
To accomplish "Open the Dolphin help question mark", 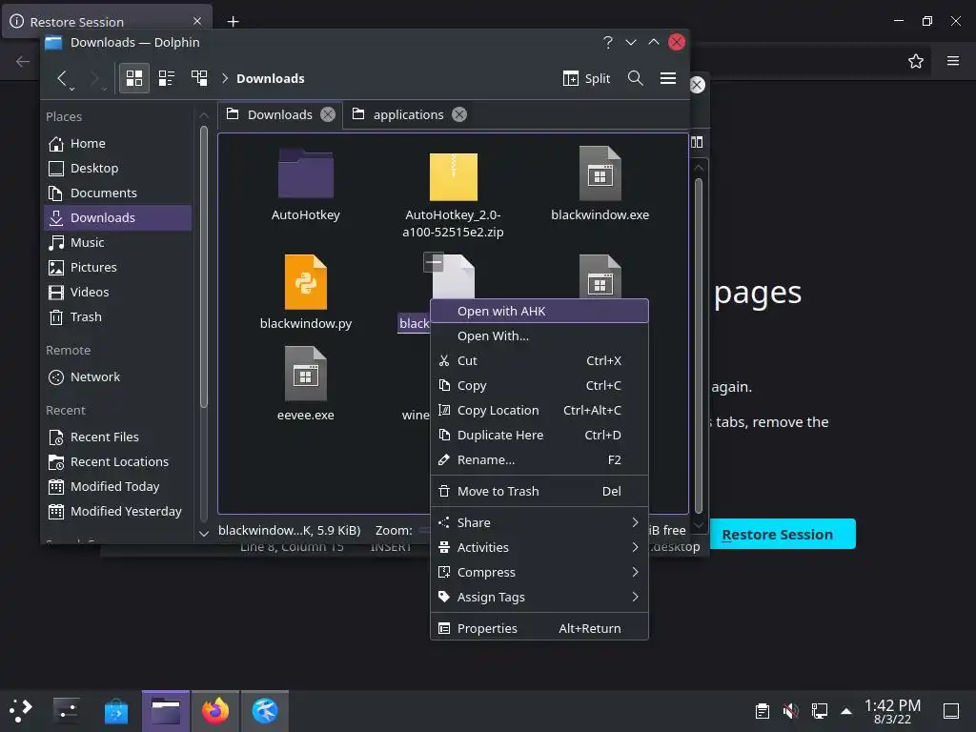I will tap(607, 42).
